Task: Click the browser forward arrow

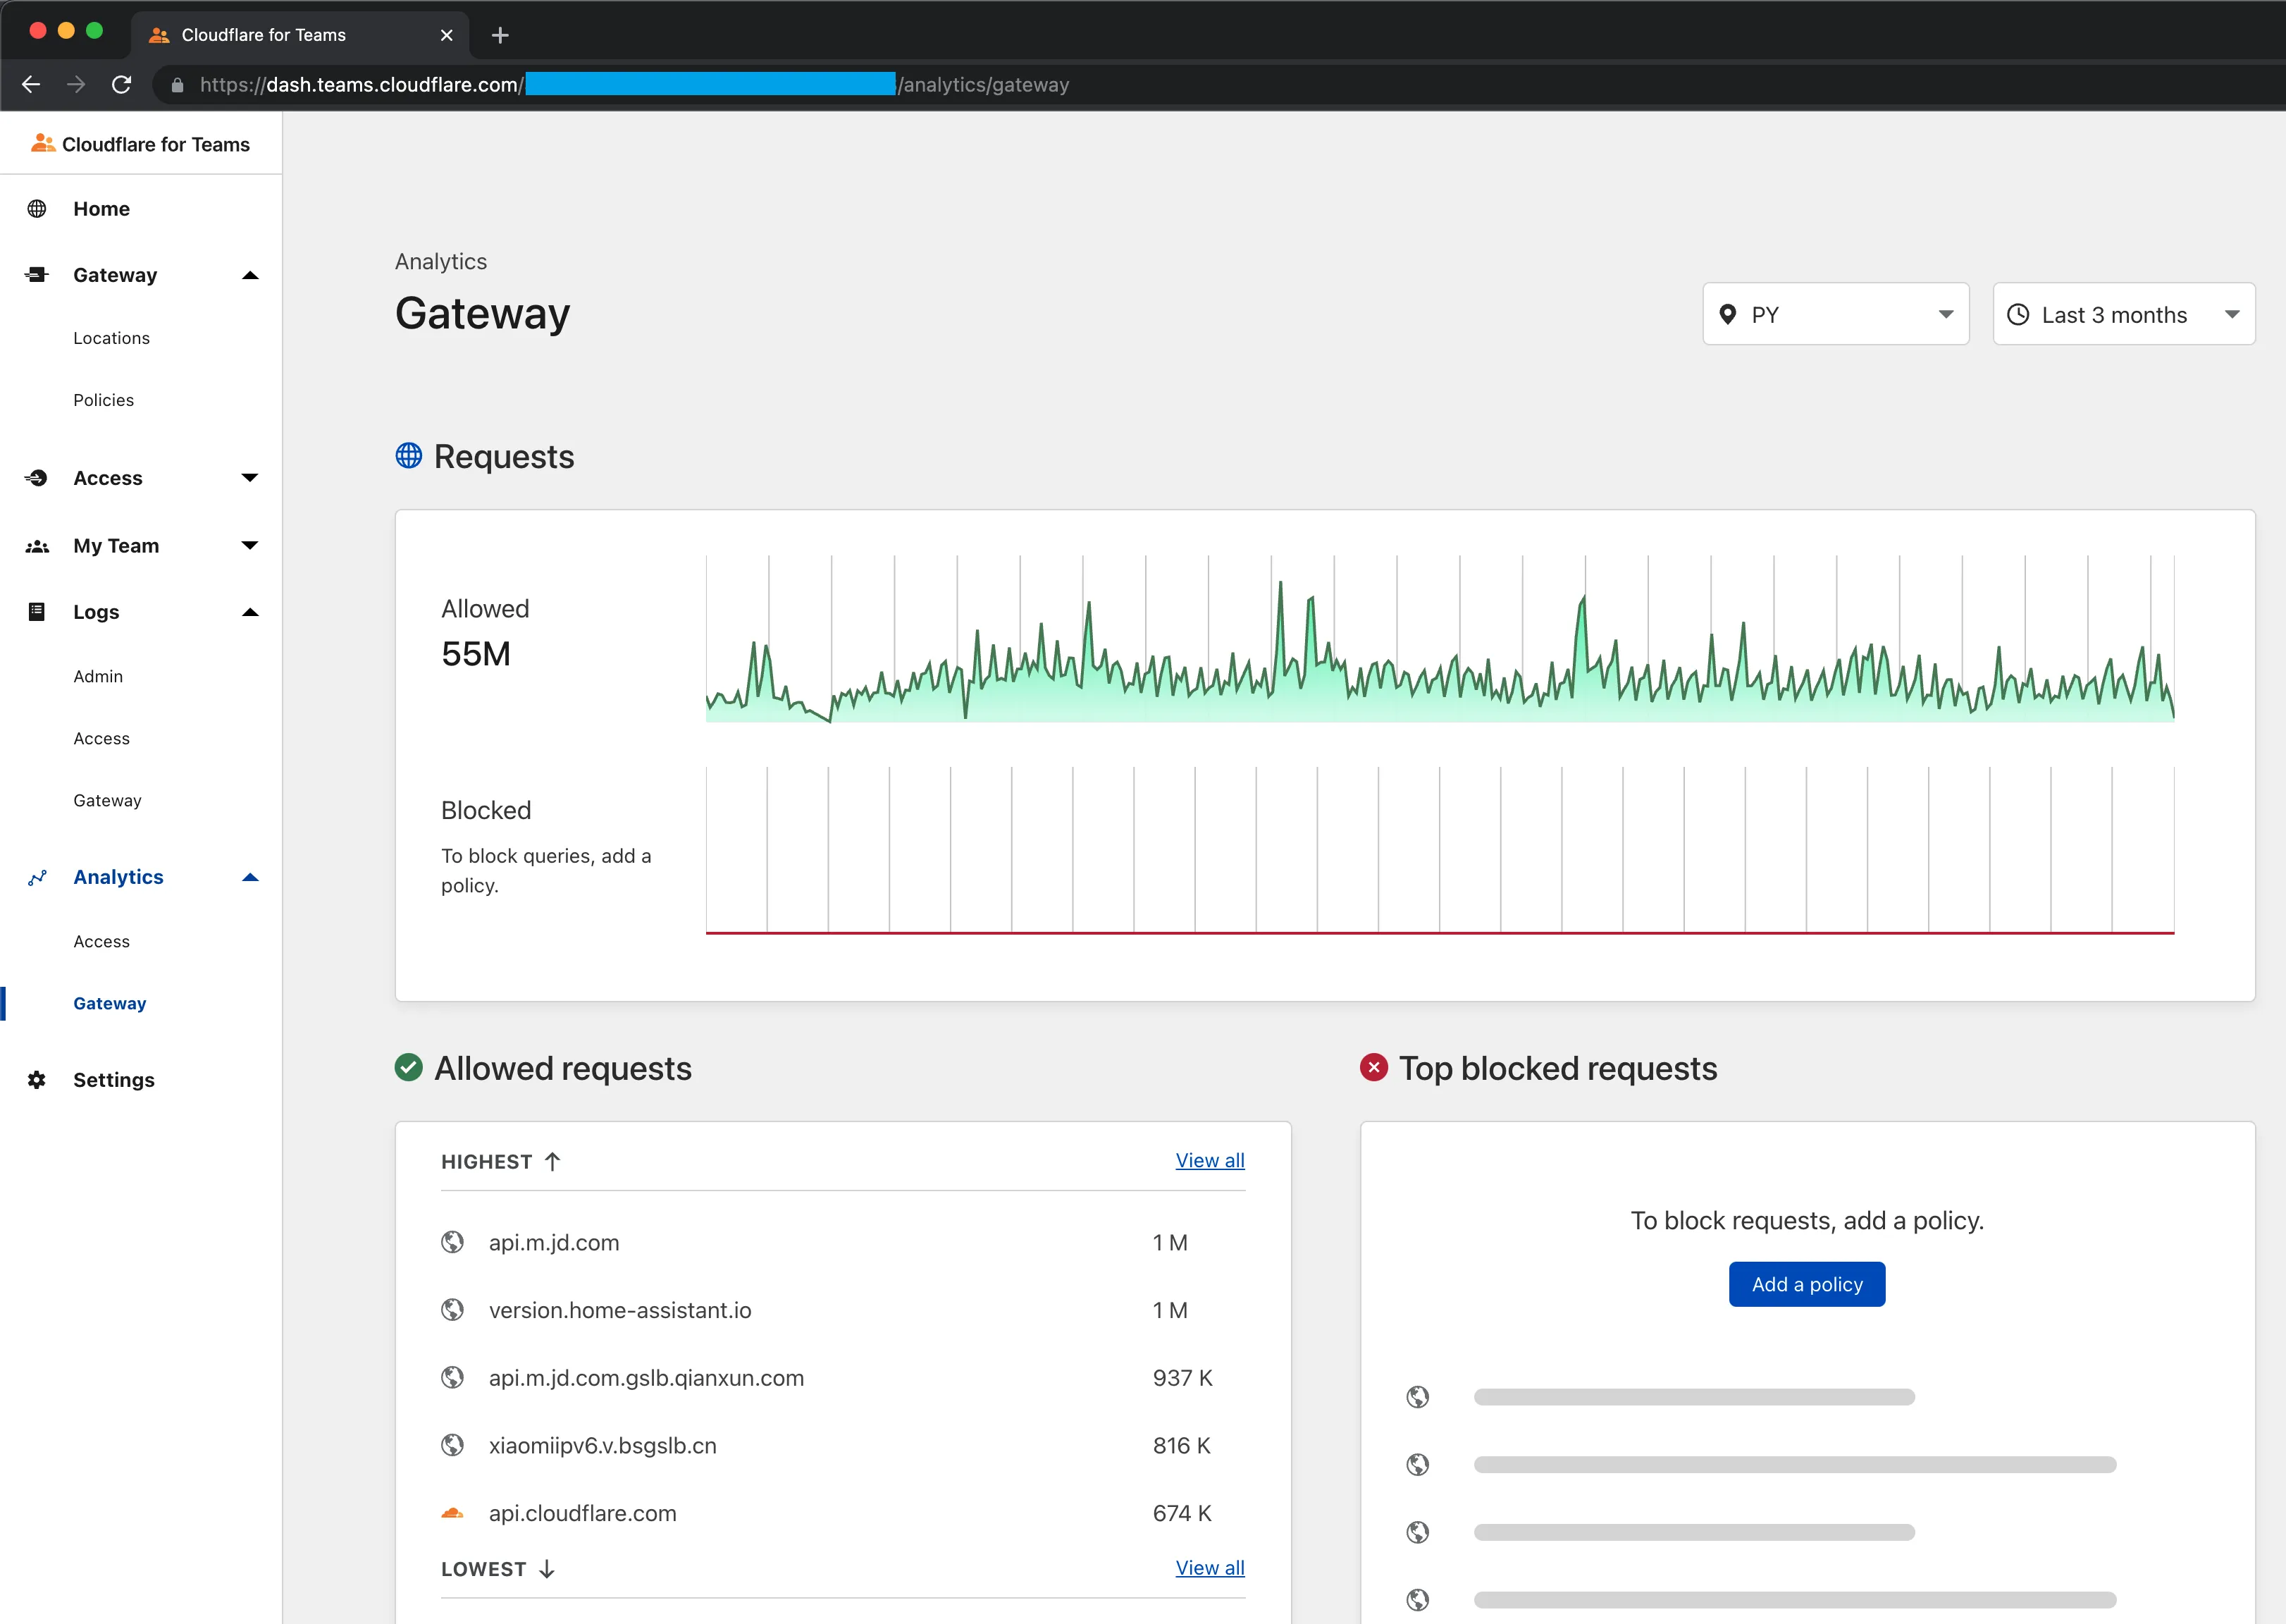Action: click(76, 85)
